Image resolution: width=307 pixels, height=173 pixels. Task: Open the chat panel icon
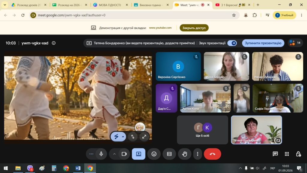click(275, 154)
